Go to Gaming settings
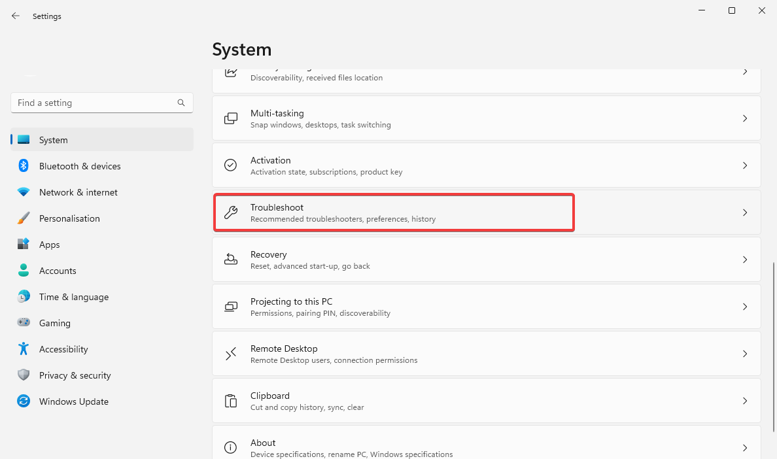The image size is (777, 459). [102, 323]
